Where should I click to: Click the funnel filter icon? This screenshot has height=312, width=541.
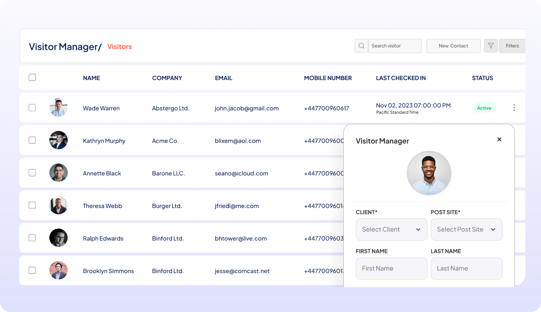[x=491, y=46]
